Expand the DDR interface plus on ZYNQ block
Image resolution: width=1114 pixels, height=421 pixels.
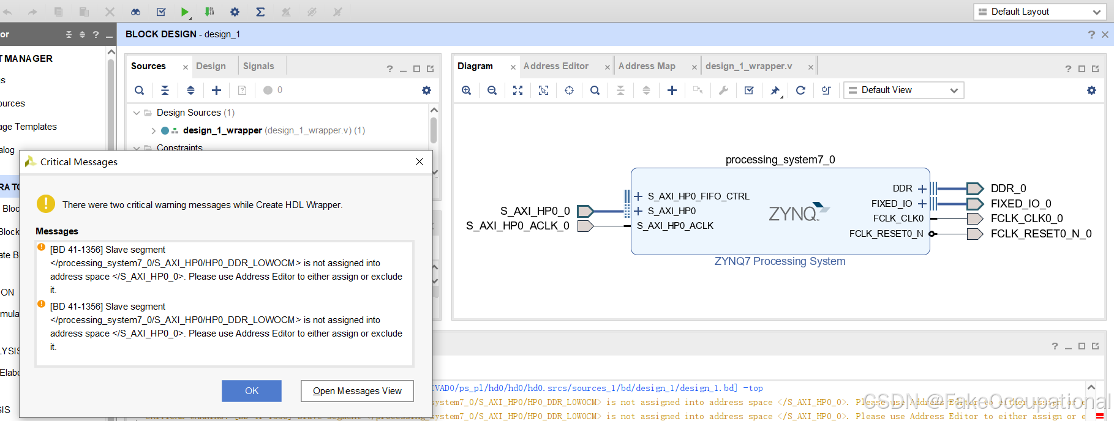(922, 188)
